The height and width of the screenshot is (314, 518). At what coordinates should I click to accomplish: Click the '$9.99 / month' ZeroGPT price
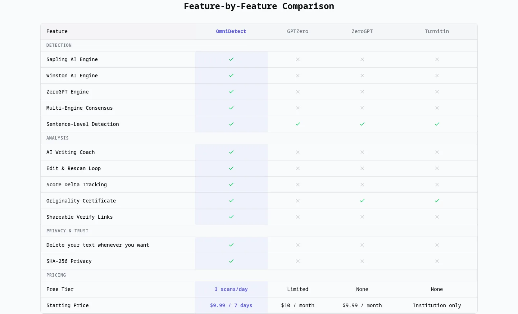(362, 305)
